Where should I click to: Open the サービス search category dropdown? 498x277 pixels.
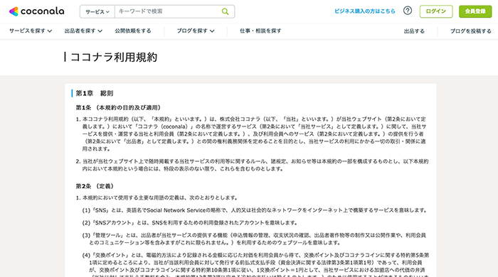(97, 12)
